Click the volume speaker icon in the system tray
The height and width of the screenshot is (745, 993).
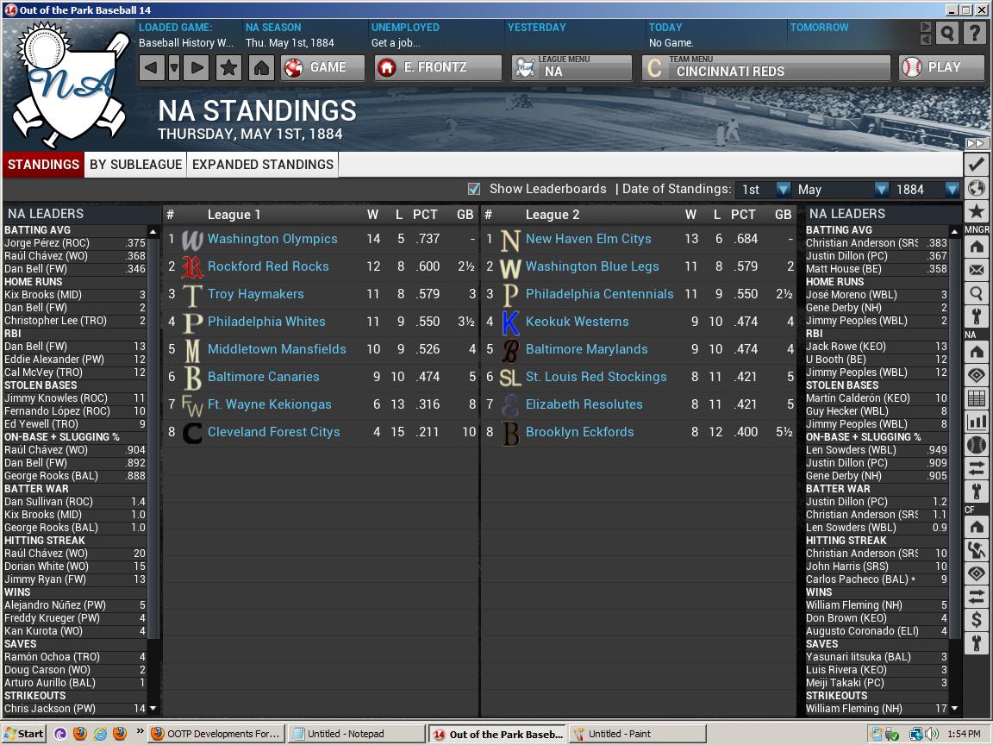point(932,735)
